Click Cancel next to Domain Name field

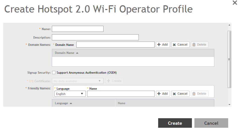point(180,45)
